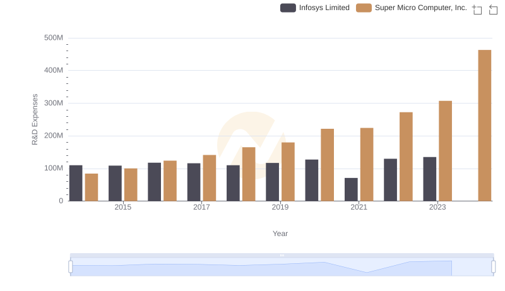505x291 pixels.
Task: Click the 2019 x-axis label
Action: tap(280, 207)
